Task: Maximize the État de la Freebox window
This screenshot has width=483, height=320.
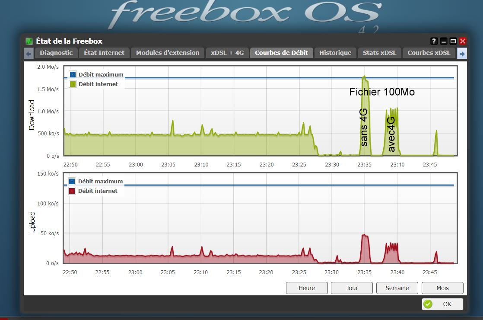Action: pos(453,41)
